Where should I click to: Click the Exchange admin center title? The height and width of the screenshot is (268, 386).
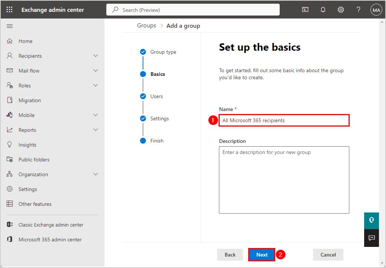[x=53, y=10]
